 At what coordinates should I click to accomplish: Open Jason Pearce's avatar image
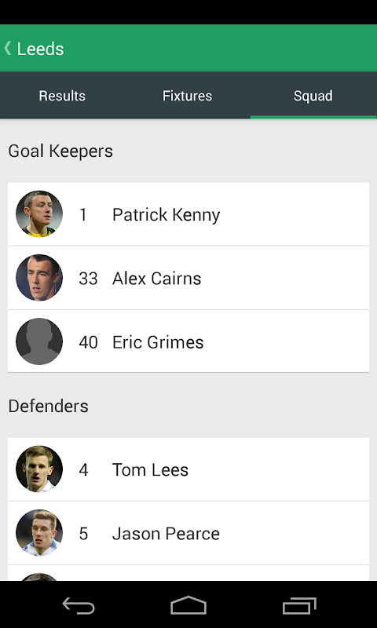[39, 533]
